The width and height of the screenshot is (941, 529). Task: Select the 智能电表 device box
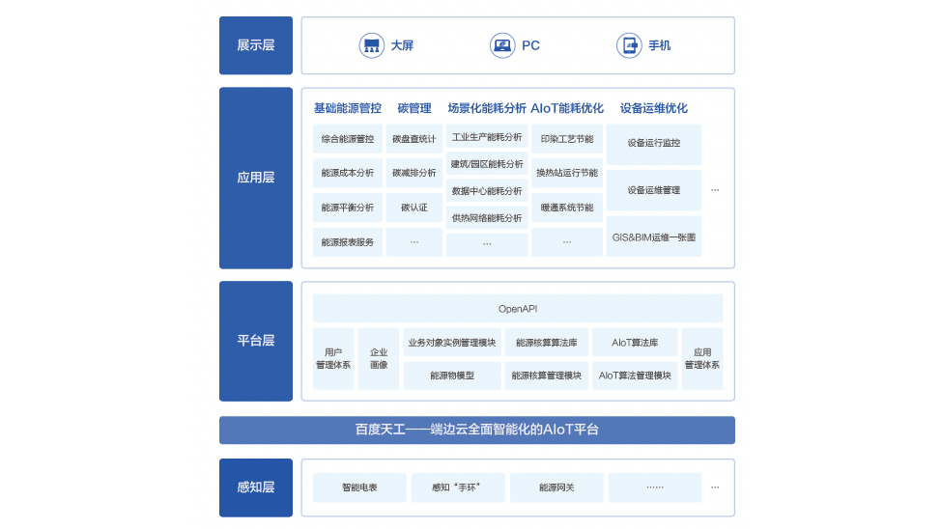tap(359, 487)
